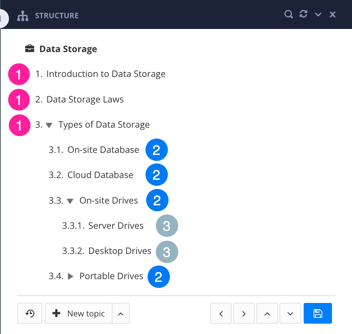Select the Server Drives topic

pyautogui.click(x=116, y=226)
